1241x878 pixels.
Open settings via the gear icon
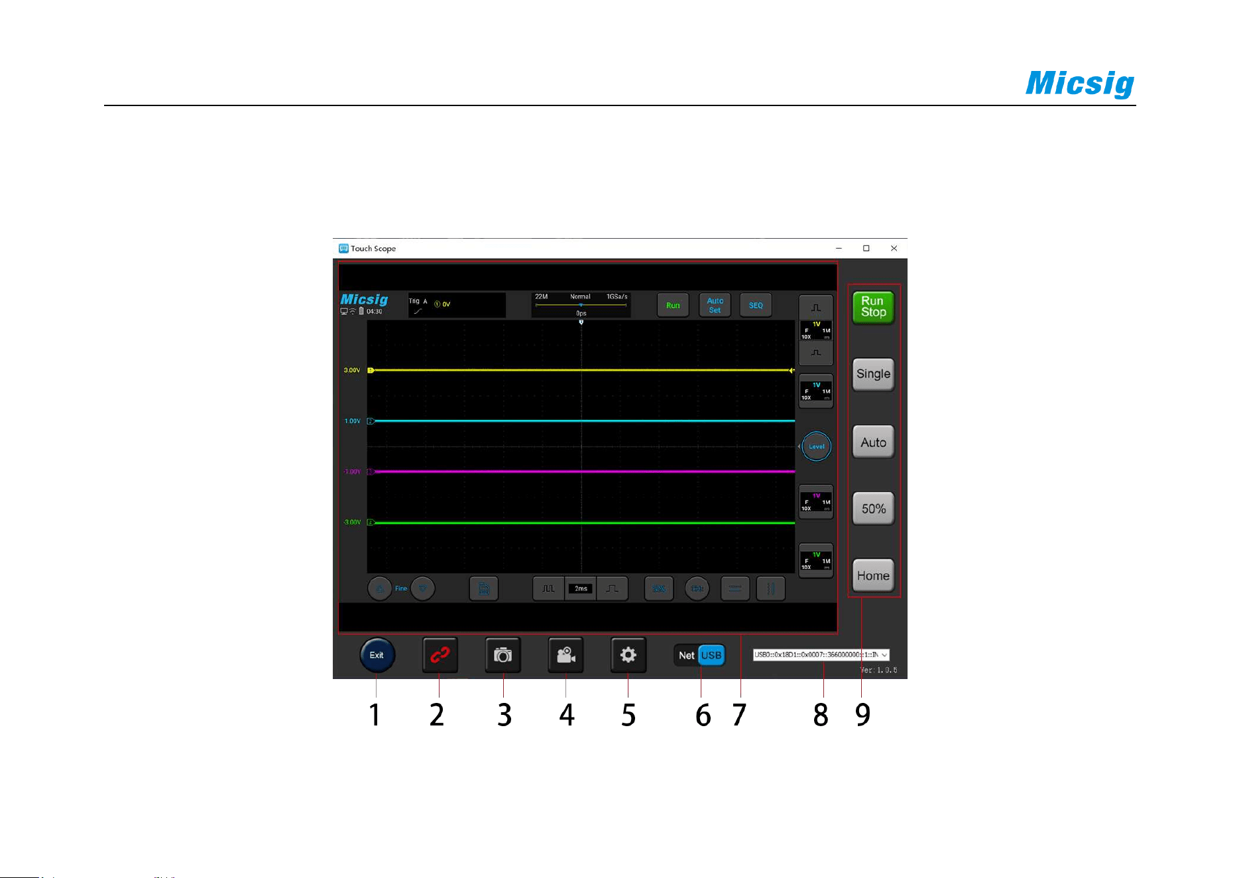(628, 655)
